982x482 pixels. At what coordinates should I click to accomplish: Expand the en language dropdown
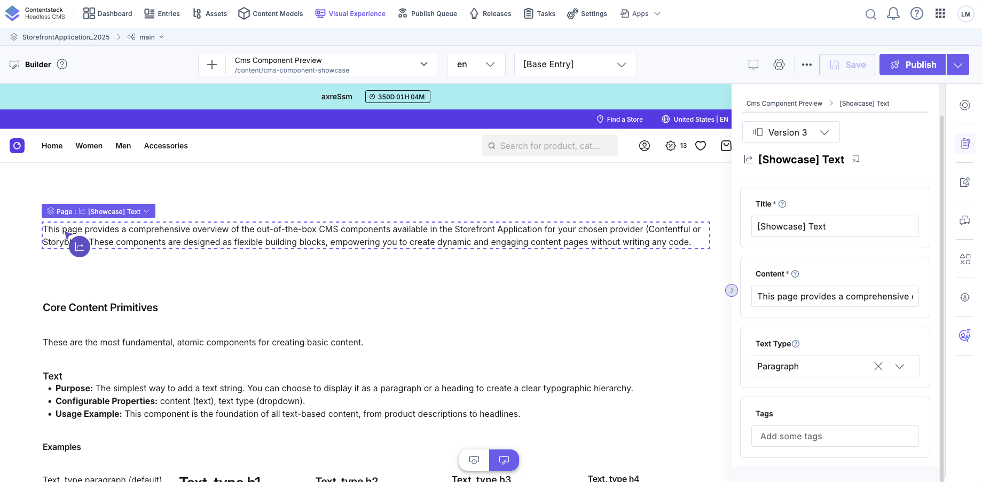point(476,65)
